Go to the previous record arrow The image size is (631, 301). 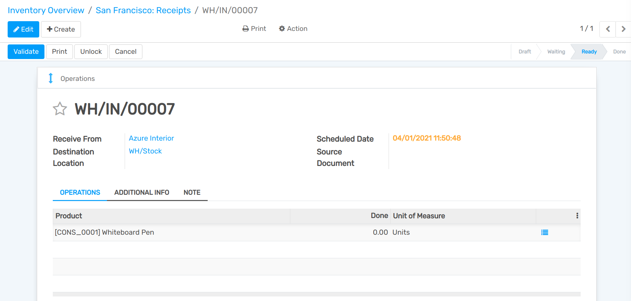tap(608, 29)
